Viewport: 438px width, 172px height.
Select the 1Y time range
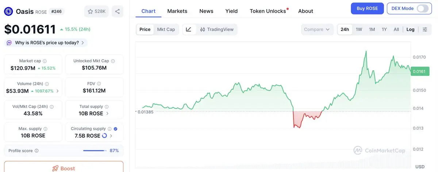tap(384, 30)
